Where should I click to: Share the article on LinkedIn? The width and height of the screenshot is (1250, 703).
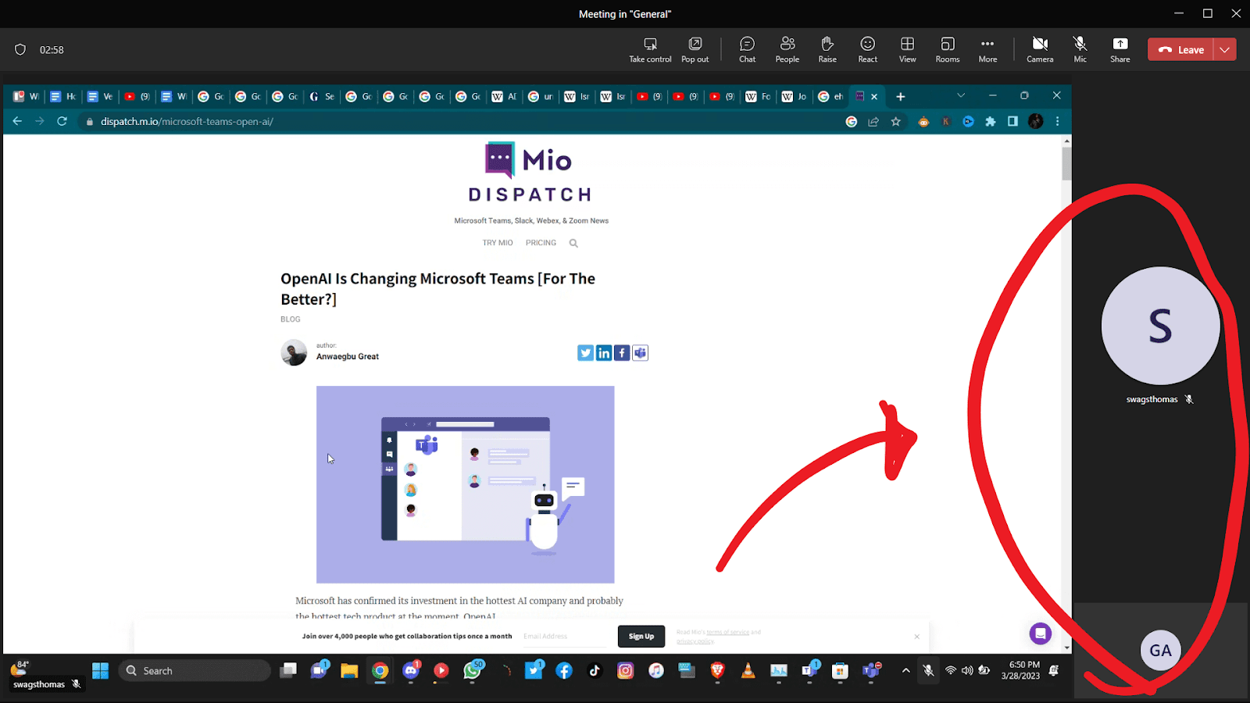[x=604, y=353]
